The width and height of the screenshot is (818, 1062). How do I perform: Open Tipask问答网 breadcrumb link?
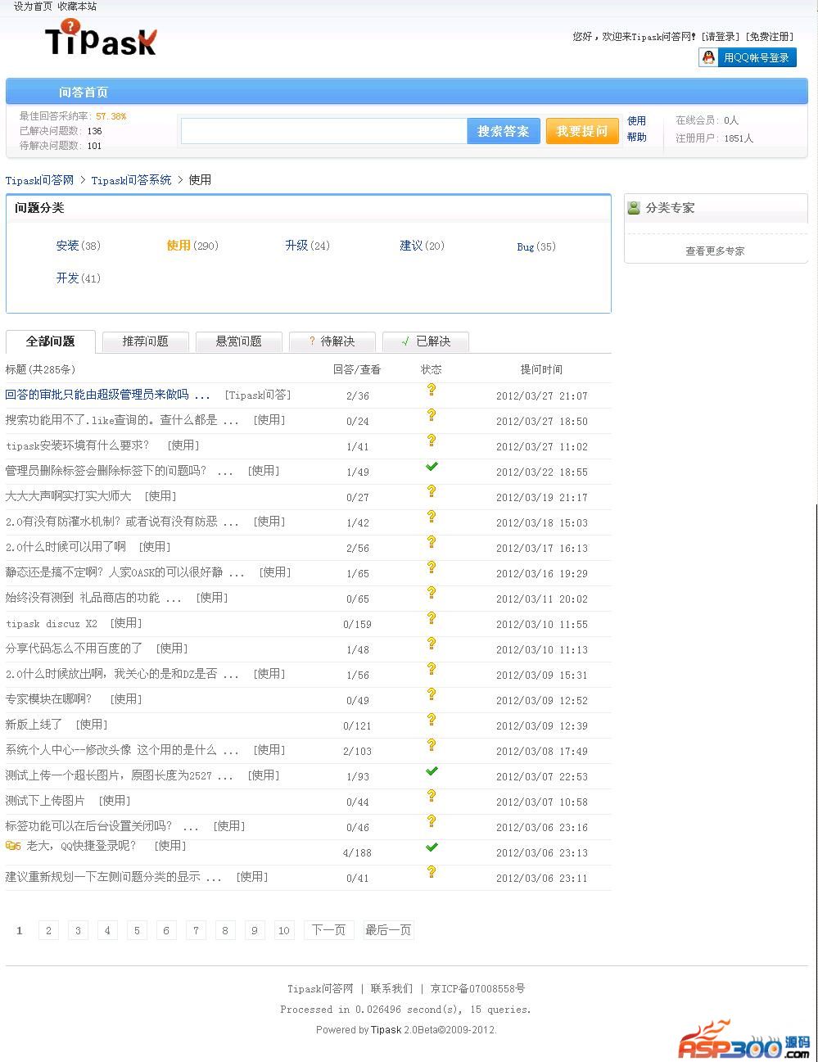coord(40,180)
